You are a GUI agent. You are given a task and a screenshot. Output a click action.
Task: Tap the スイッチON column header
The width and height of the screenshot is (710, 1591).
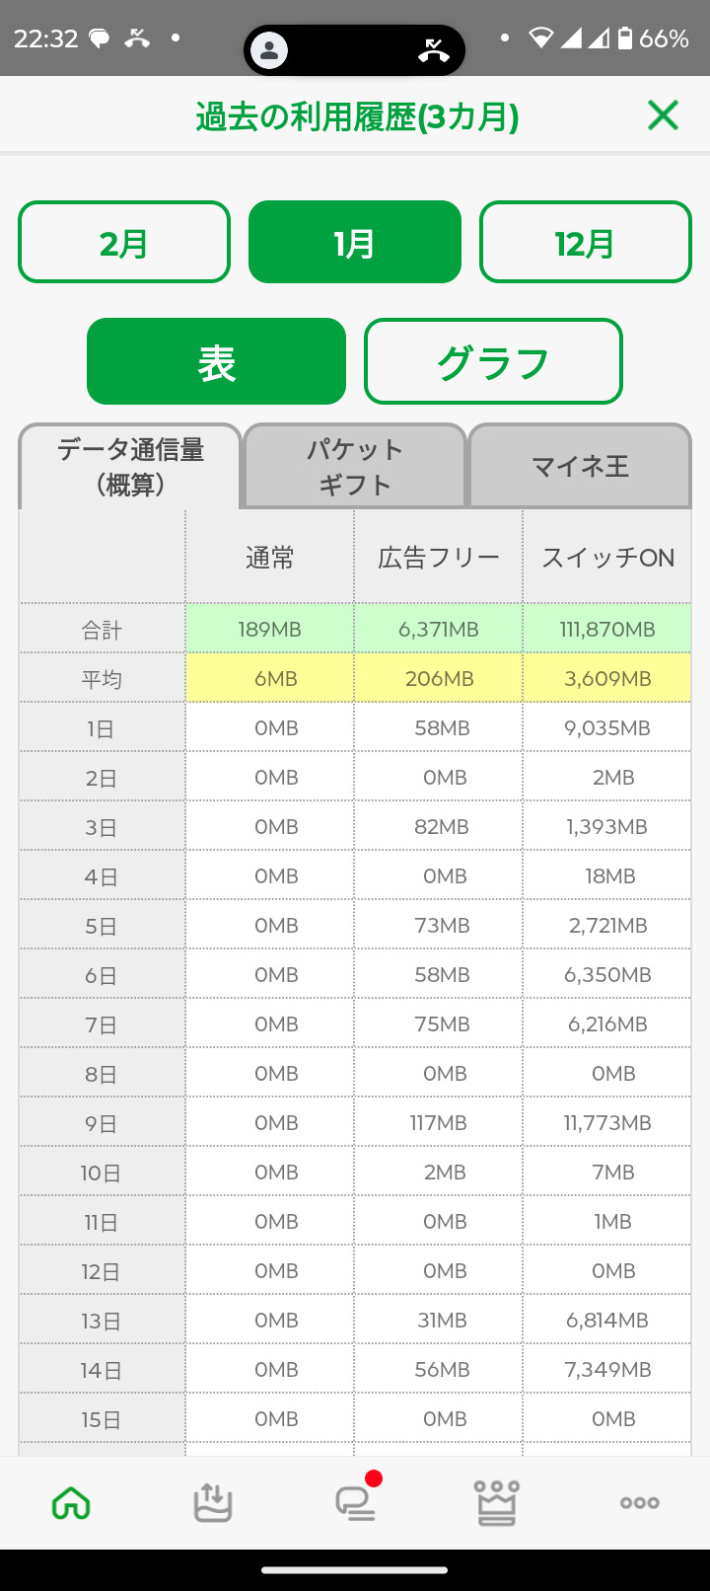coord(607,558)
